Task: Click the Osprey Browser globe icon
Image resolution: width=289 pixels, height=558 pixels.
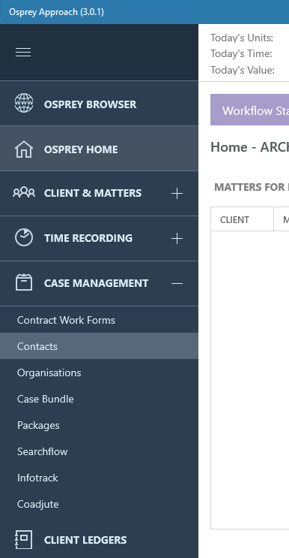Action: pyautogui.click(x=24, y=103)
